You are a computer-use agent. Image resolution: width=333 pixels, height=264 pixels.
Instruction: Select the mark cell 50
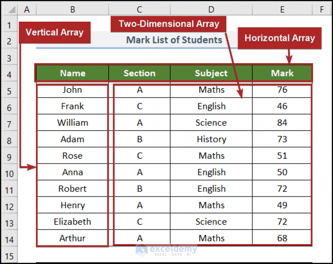282,172
